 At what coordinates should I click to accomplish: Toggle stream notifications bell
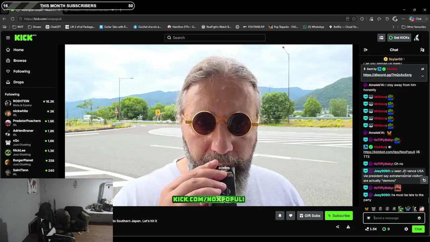click(x=280, y=215)
